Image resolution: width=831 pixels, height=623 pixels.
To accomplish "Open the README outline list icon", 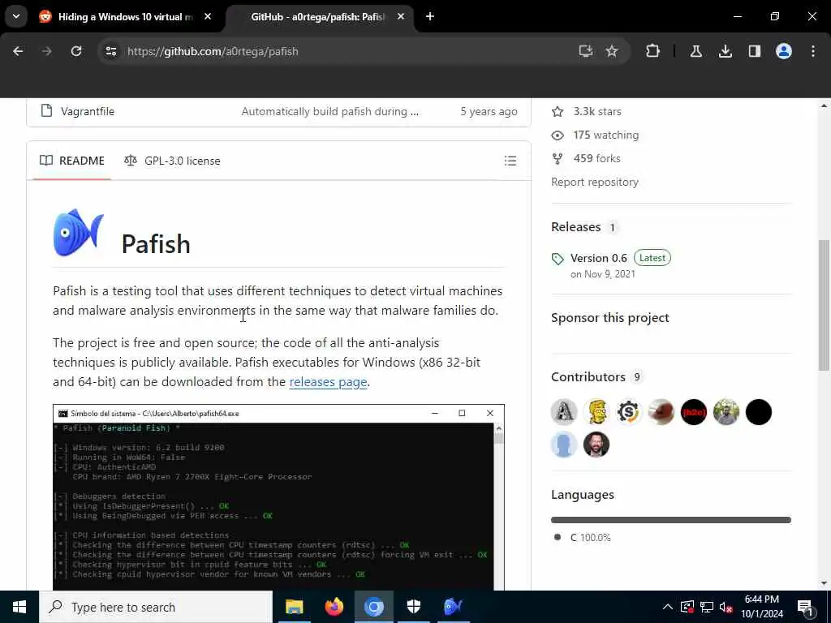I will point(510,161).
